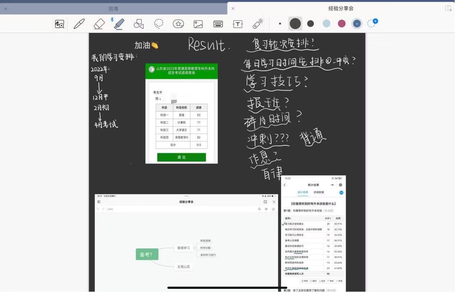
Task: Select the largest stroke size dot
Action: [x=295, y=24]
